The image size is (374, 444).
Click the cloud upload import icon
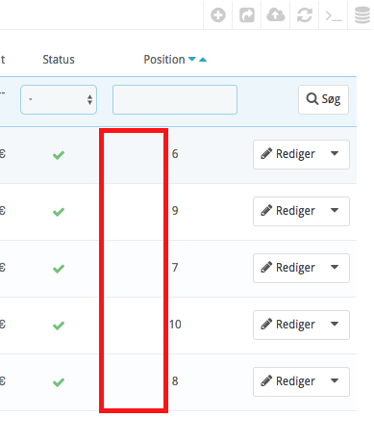tap(276, 14)
